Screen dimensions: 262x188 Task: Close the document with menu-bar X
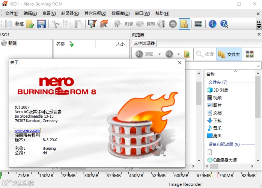pos(258,14)
